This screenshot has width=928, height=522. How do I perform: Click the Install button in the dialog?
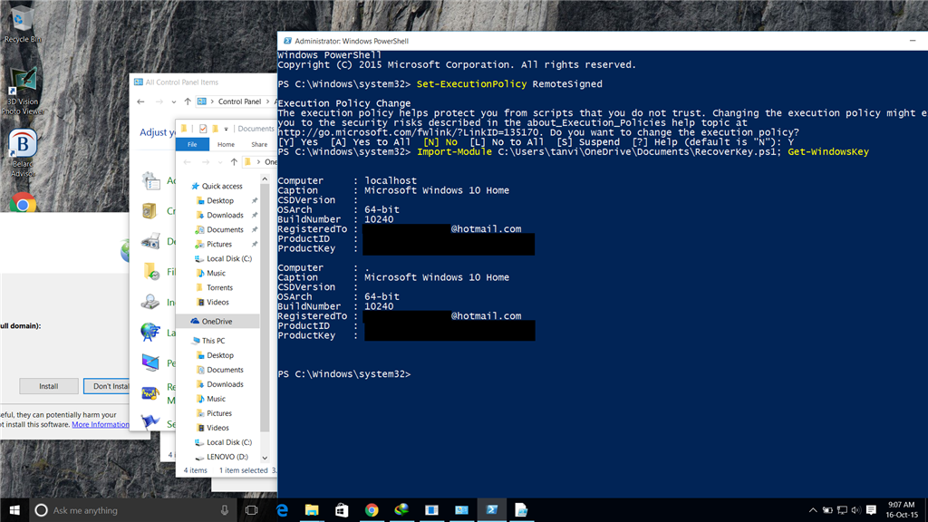[x=49, y=386]
